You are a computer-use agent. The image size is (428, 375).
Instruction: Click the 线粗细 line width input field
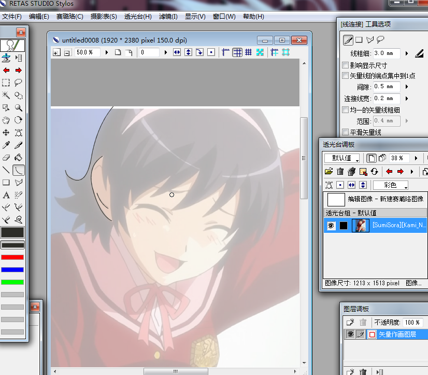click(387, 53)
